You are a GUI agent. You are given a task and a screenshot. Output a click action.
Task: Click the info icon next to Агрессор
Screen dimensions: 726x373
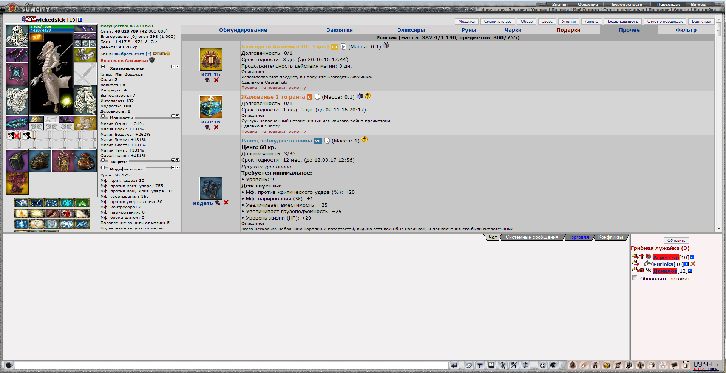tap(692, 257)
